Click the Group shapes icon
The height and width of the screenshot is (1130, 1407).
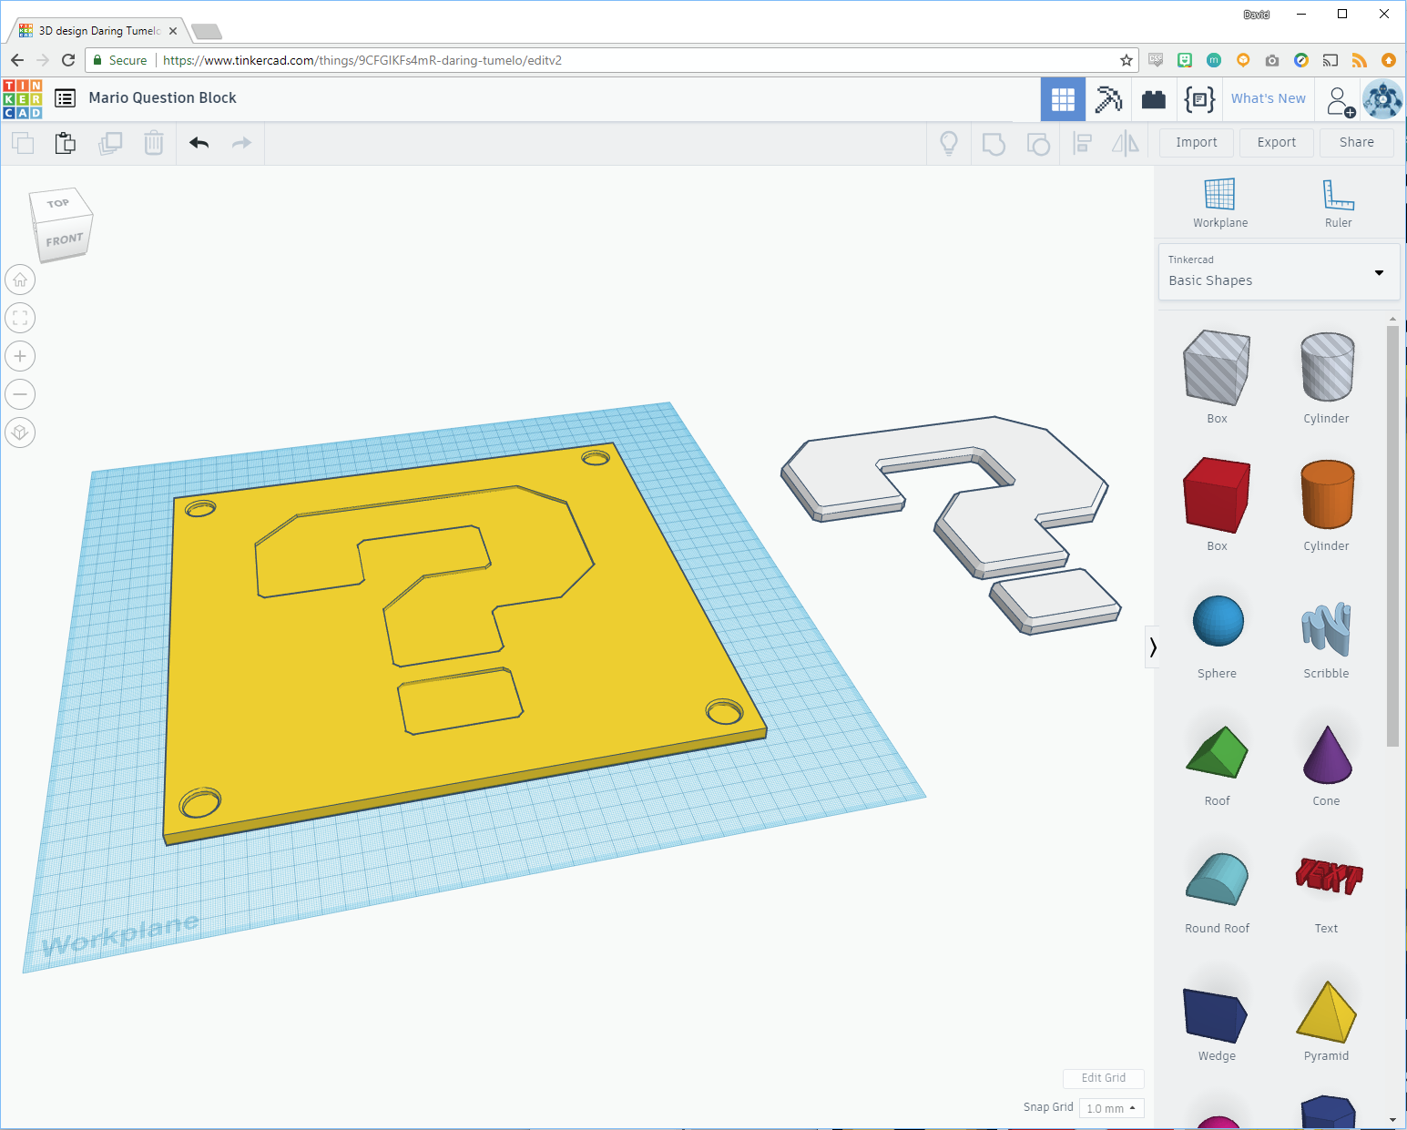[994, 143]
